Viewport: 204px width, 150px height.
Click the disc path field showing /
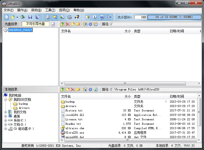156,24
